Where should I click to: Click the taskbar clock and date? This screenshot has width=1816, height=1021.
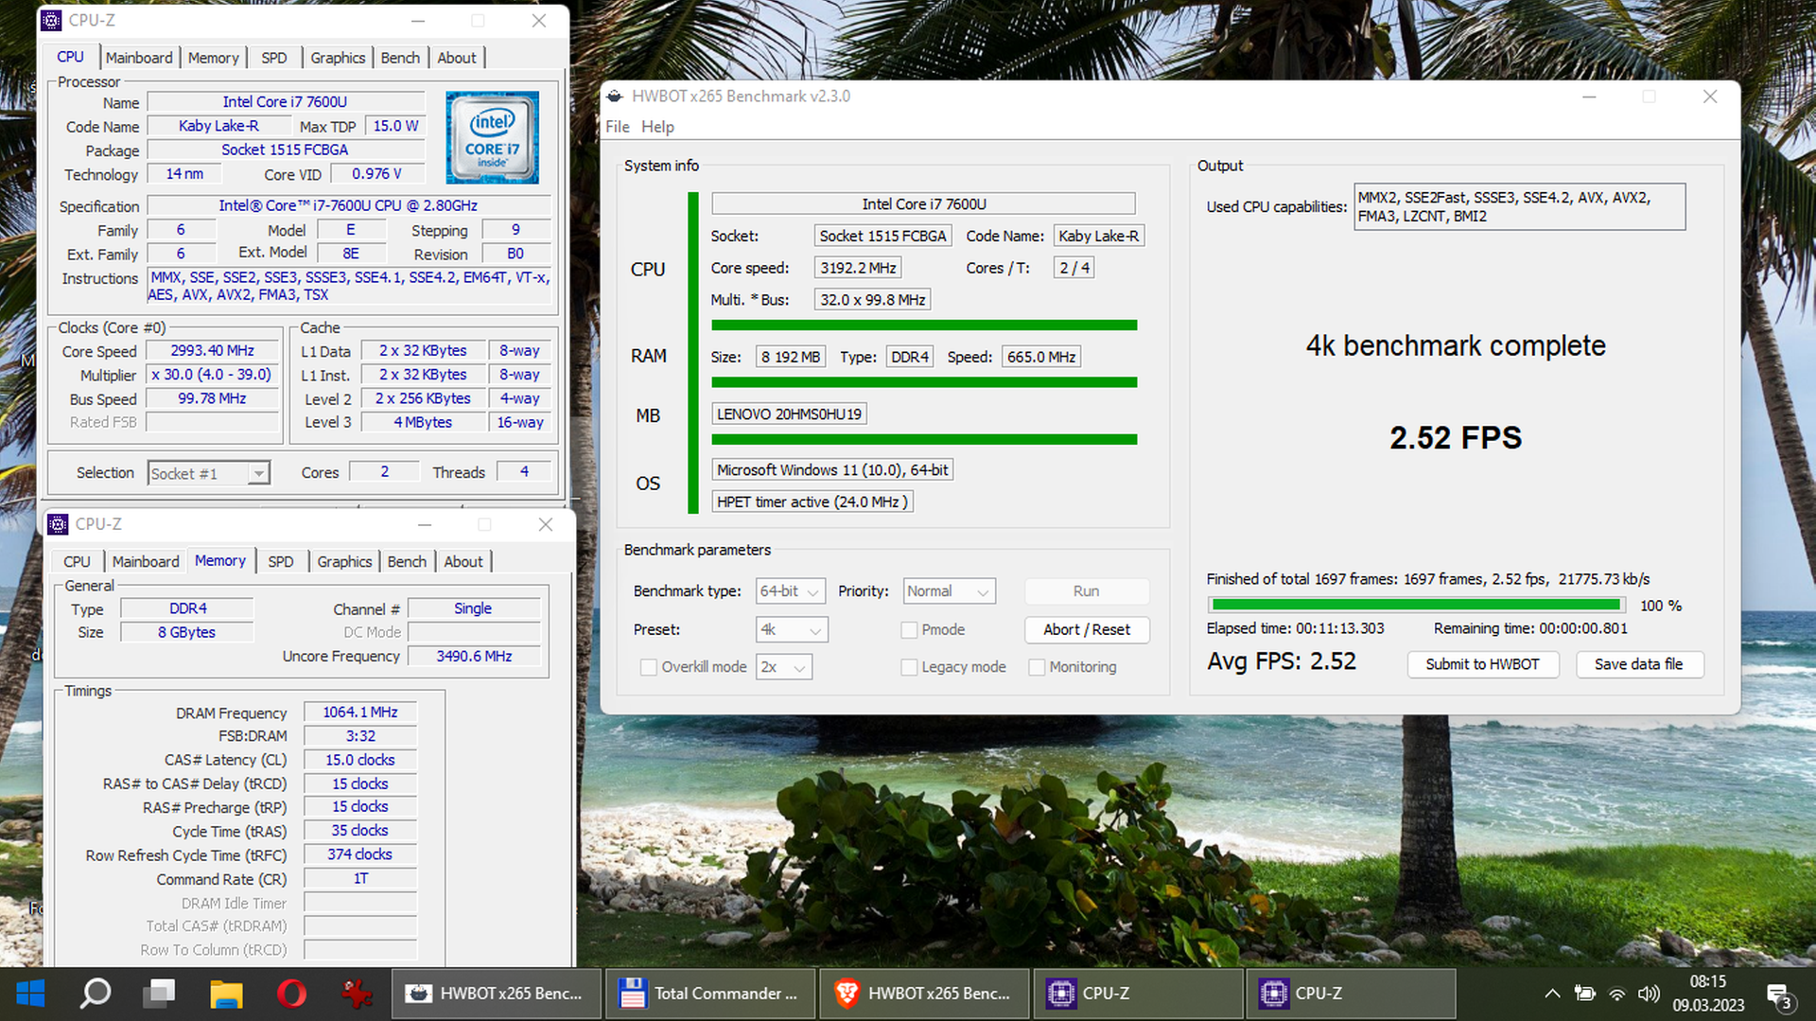click(x=1708, y=994)
